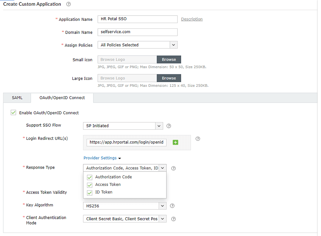Select the OAuth/OpenID Connect tab

tap(62, 97)
